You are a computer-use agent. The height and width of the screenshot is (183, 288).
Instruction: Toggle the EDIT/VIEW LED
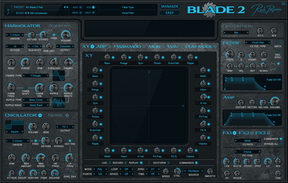pos(168,163)
